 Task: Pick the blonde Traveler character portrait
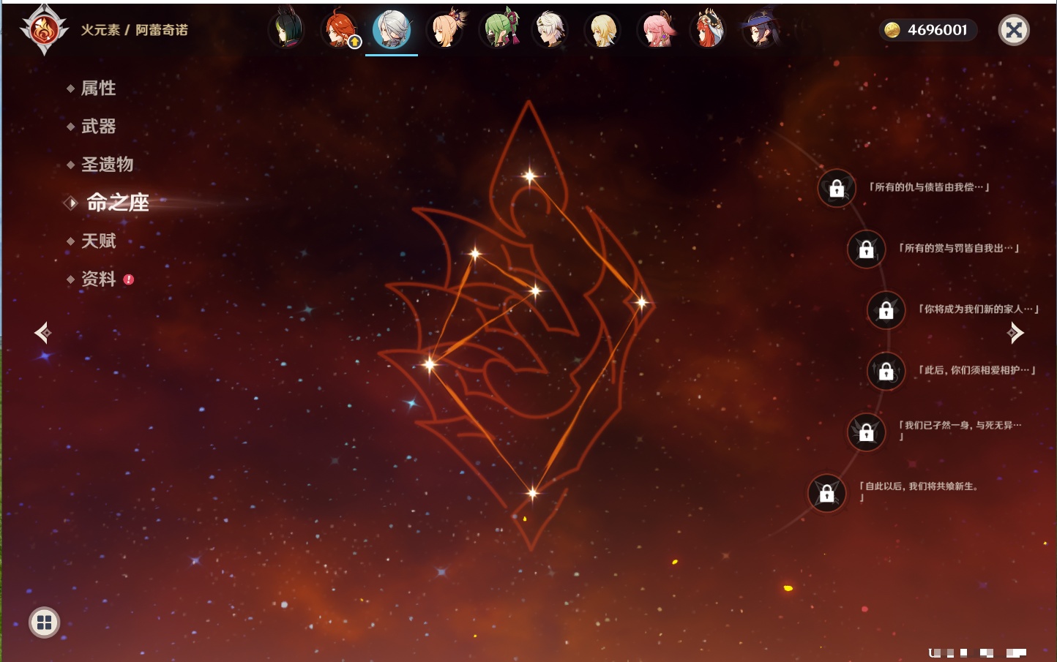coord(603,30)
